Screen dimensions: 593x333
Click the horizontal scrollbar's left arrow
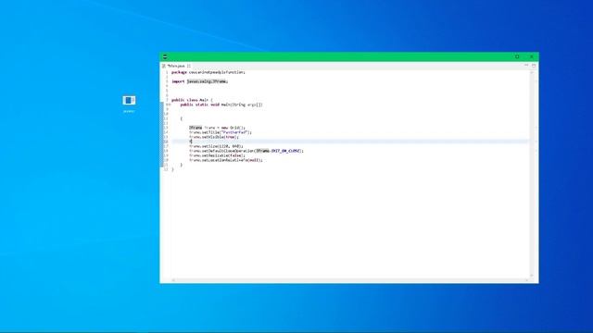click(x=173, y=280)
